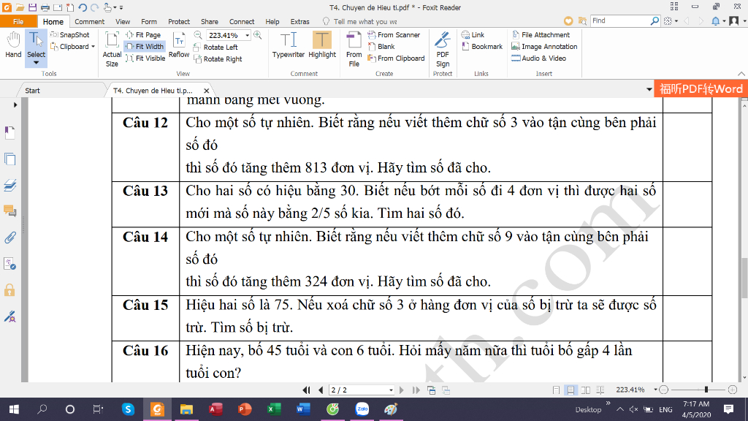Image resolution: width=748 pixels, height=421 pixels.
Task: Click the Find search field
Action: pos(620,21)
